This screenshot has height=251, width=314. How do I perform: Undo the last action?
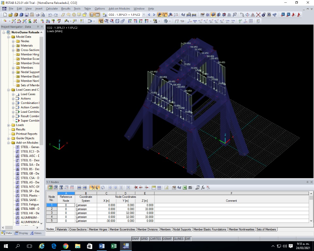point(50,15)
